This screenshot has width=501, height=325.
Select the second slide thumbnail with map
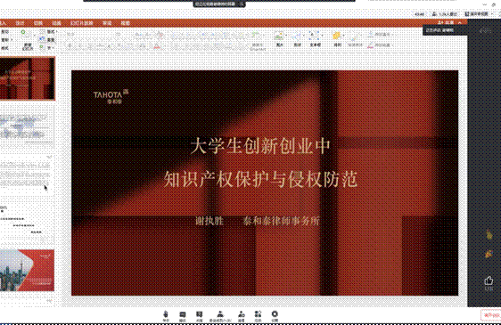coord(26,126)
